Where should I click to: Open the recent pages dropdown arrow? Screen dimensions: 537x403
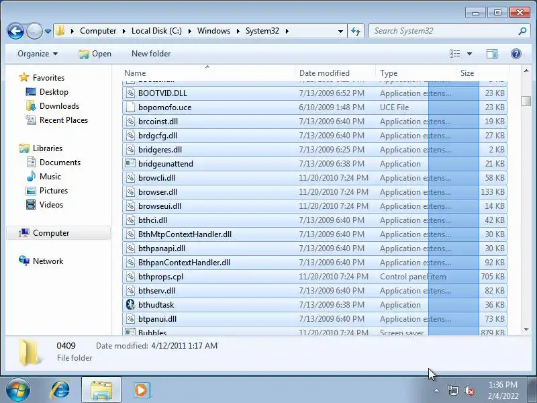(48, 32)
